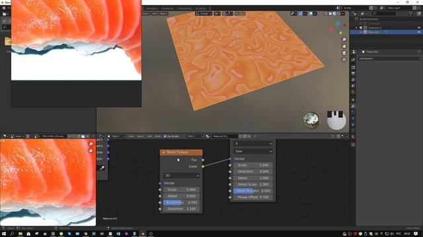The image size is (423, 237).
Task: Click the image editor zoom magnifier gizmo
Action: coord(91,144)
